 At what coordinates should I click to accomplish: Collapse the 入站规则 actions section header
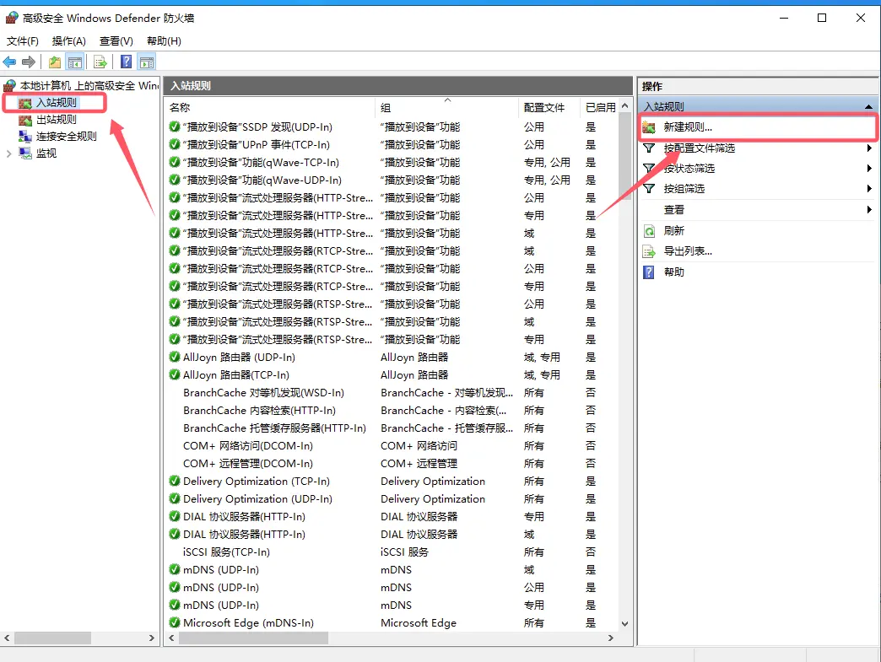[x=868, y=107]
